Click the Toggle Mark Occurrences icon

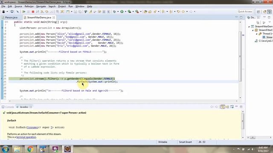90,11
